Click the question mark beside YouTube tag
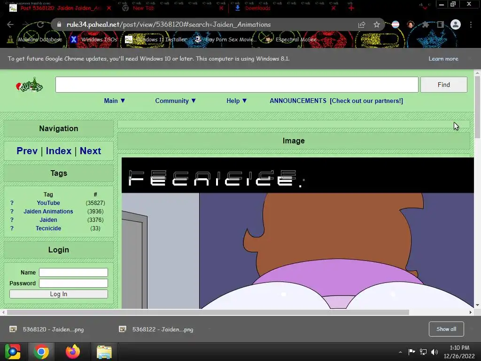 pyautogui.click(x=12, y=203)
